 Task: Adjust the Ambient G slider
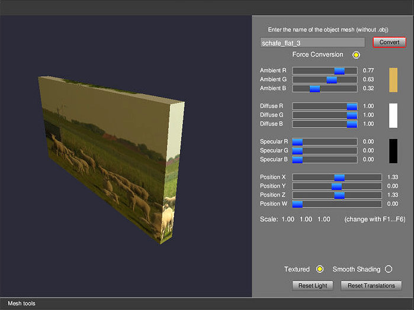pos(325,80)
